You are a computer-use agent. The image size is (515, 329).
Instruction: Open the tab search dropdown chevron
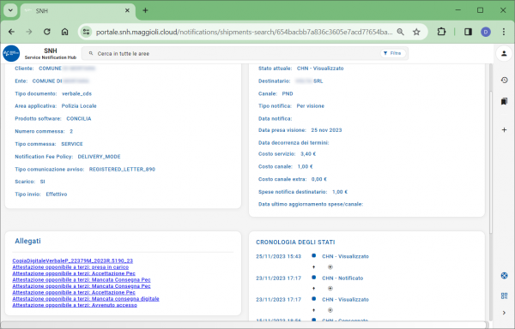coord(10,10)
